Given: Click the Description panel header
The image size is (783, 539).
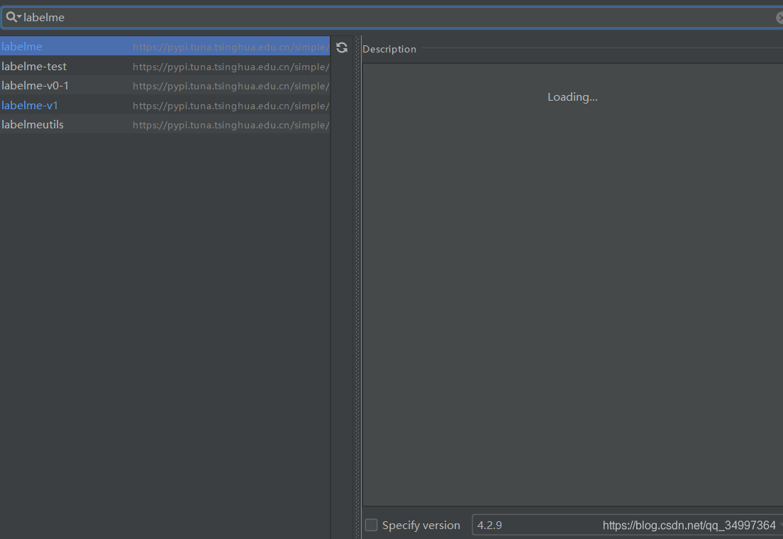Looking at the screenshot, I should (389, 49).
